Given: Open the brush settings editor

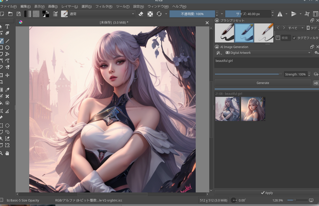Looking at the screenshot, I should [x=56, y=14].
